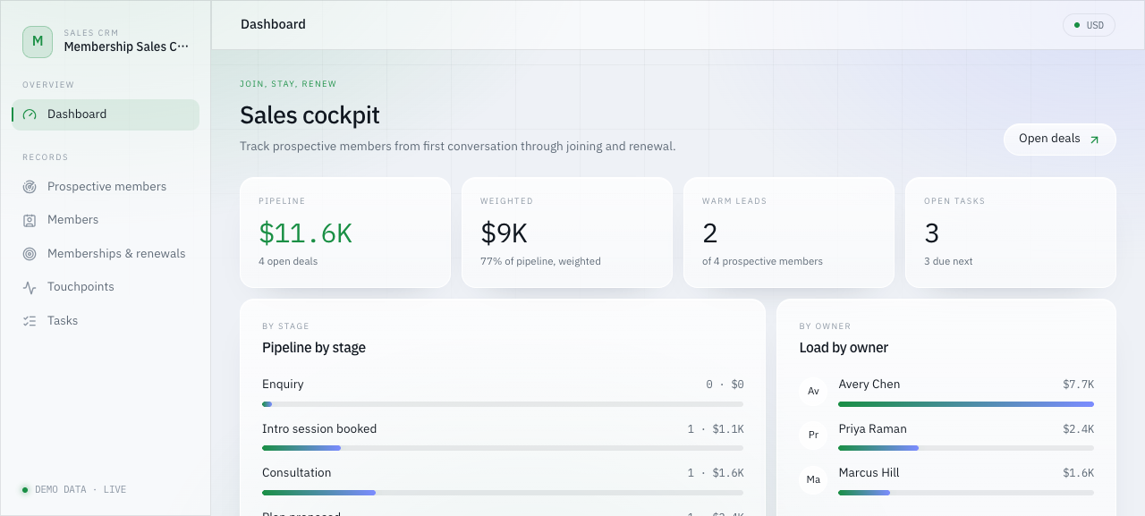Click the 4 open deals text

pyautogui.click(x=288, y=262)
